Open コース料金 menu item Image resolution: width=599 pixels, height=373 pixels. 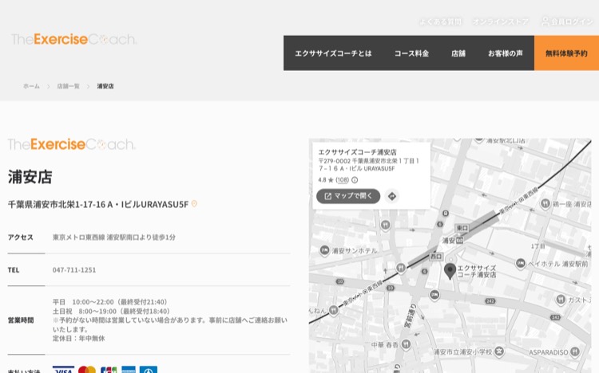[x=411, y=53]
